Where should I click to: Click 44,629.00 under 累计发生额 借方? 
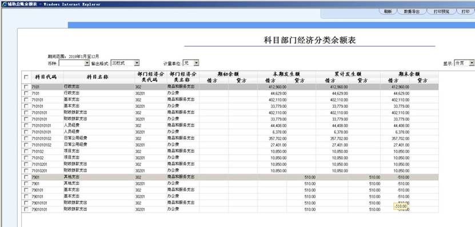tap(340, 94)
